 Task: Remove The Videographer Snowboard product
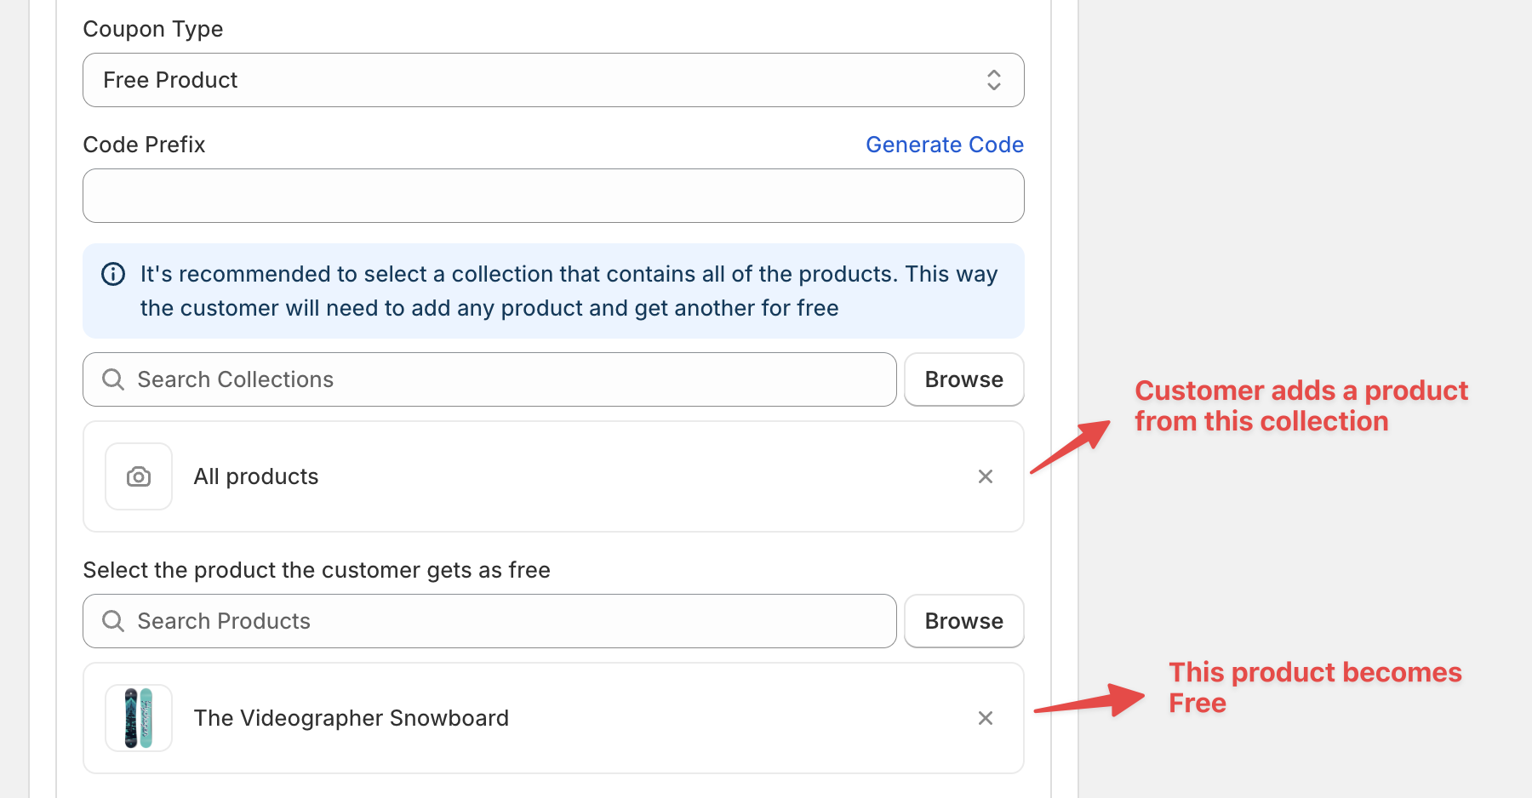pyautogui.click(x=986, y=718)
